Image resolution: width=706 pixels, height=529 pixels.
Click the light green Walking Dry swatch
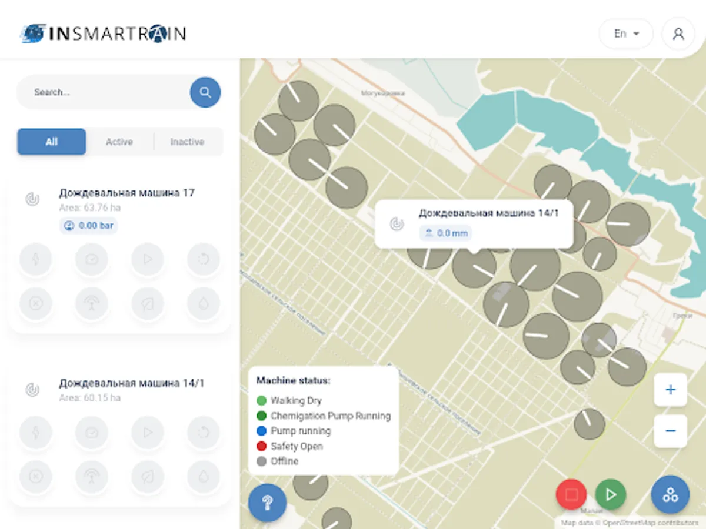(x=262, y=401)
